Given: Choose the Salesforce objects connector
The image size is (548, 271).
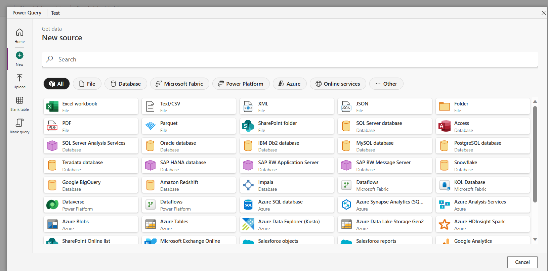Looking at the screenshot, I should click(287, 240).
